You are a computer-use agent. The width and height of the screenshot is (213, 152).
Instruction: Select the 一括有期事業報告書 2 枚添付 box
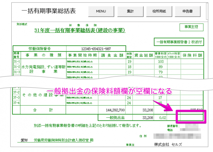(x=179, y=42)
